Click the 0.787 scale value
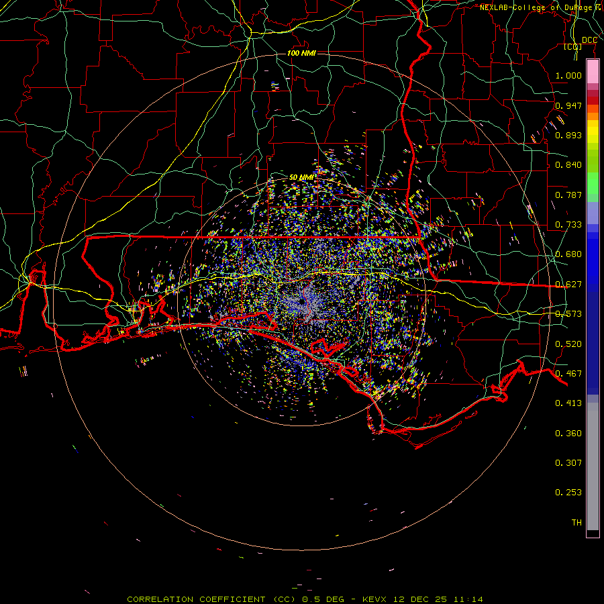The image size is (604, 604). 568,195
